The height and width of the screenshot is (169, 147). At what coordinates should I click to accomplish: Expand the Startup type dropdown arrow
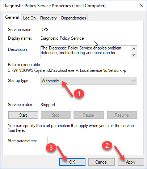134,81
